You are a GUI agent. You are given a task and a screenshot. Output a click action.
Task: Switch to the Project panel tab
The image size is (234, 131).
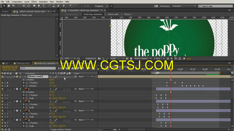click(5, 11)
